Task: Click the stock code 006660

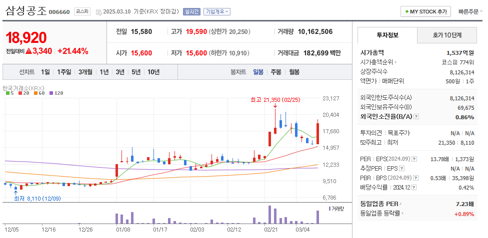Action: 59,12
